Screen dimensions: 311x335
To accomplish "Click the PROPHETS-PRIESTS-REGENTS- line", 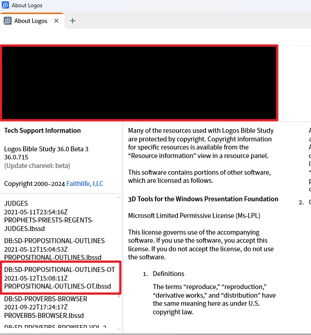I will [x=49, y=220].
